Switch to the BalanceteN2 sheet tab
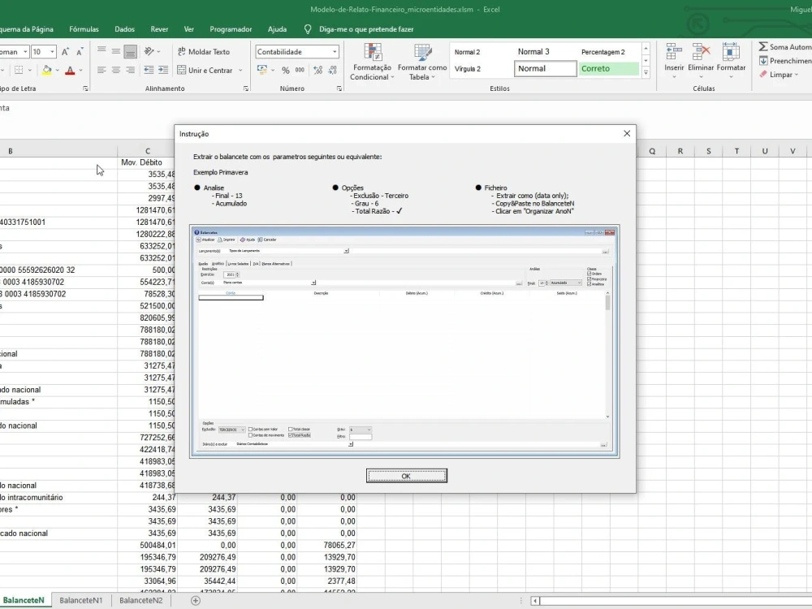The height and width of the screenshot is (609, 812). click(x=140, y=600)
